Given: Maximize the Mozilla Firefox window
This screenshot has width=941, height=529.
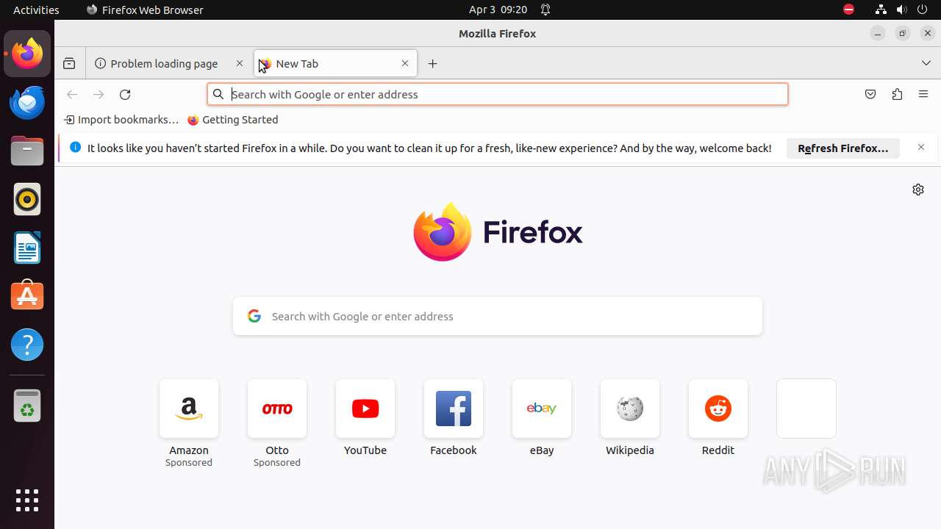Looking at the screenshot, I should pos(903,33).
